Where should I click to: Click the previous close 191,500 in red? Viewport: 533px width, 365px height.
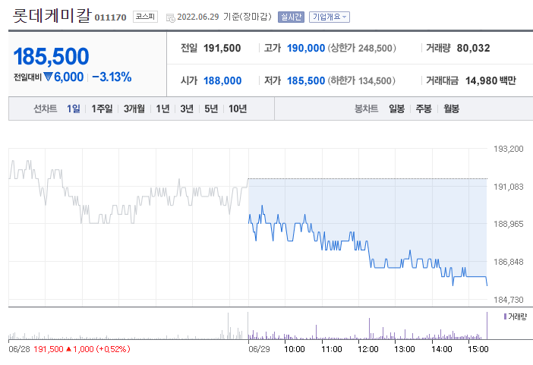coord(49,349)
